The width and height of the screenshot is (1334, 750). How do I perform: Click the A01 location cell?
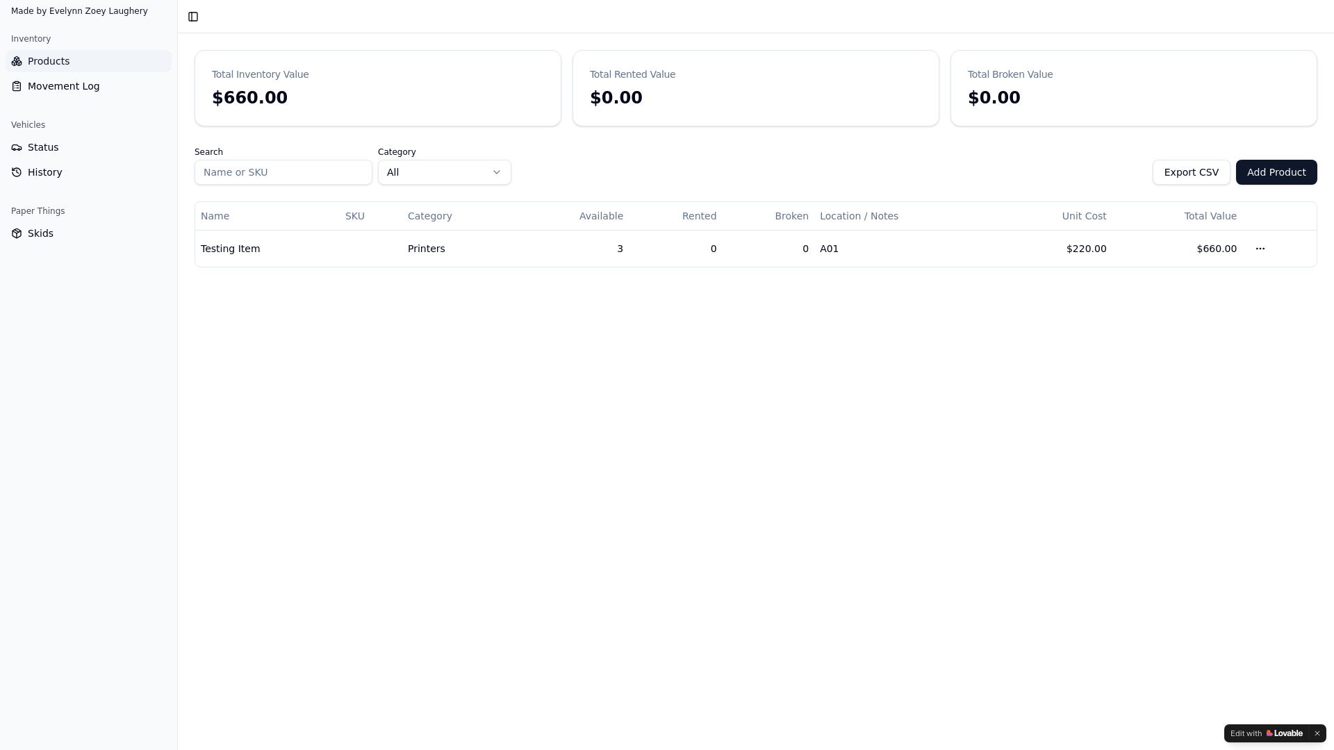coord(829,249)
